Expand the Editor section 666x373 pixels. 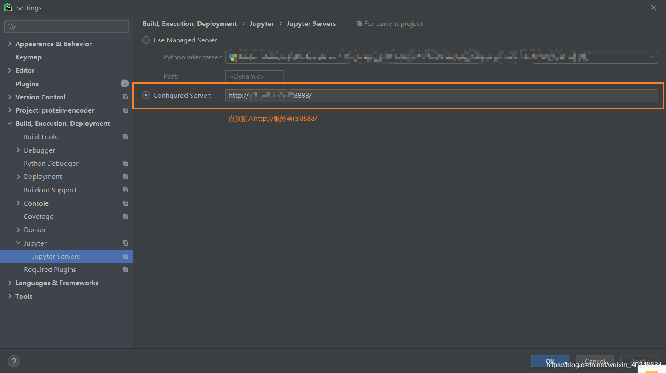(x=10, y=70)
